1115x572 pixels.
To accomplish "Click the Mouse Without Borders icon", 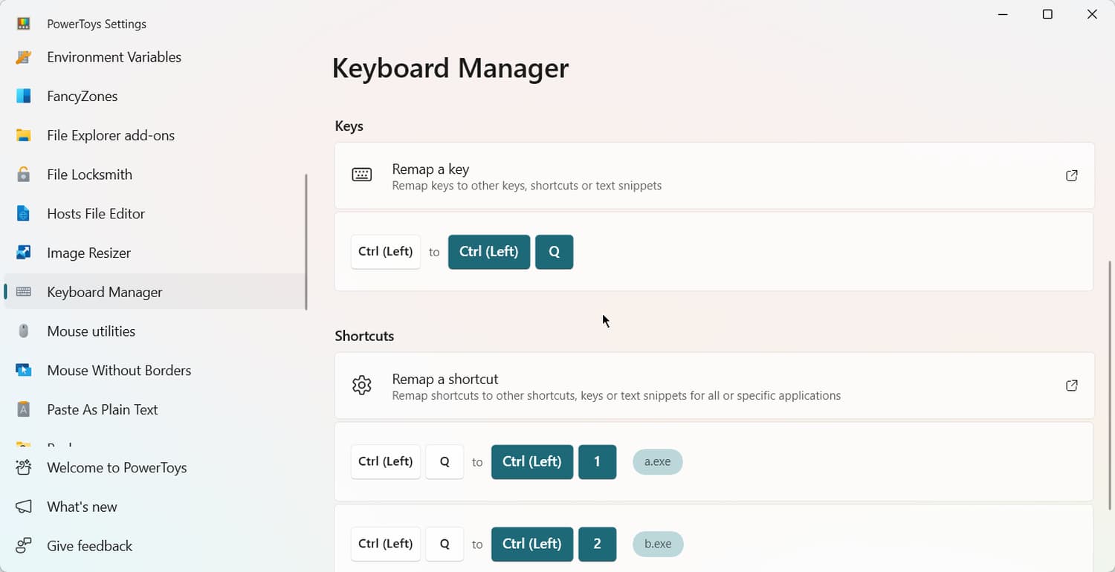I will tap(24, 370).
